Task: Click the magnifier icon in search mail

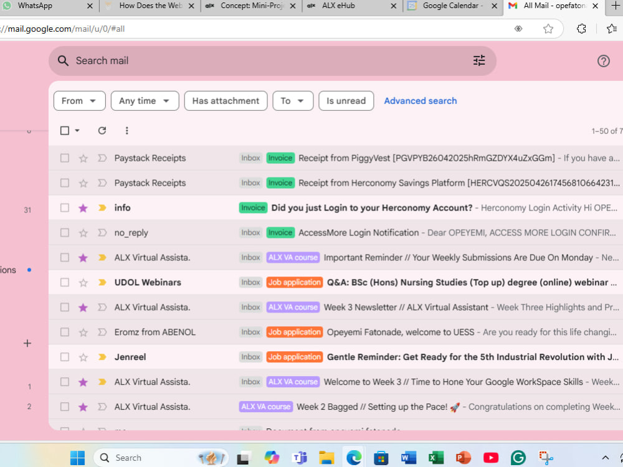Action: [x=63, y=60]
